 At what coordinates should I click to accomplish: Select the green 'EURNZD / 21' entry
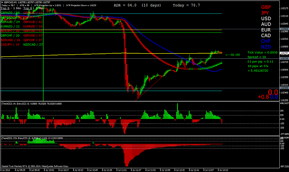click(x=10, y=26)
